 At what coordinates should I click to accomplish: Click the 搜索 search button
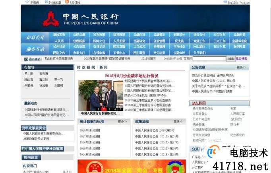coord(231,59)
